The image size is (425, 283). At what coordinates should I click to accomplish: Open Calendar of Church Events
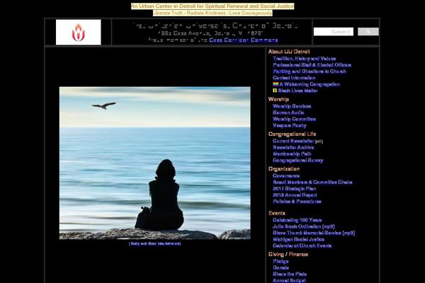pyautogui.click(x=302, y=246)
